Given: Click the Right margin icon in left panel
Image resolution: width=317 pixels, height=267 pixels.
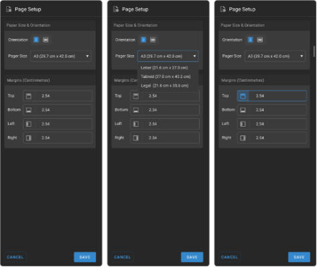Looking at the screenshot, I should pyautogui.click(x=29, y=138).
